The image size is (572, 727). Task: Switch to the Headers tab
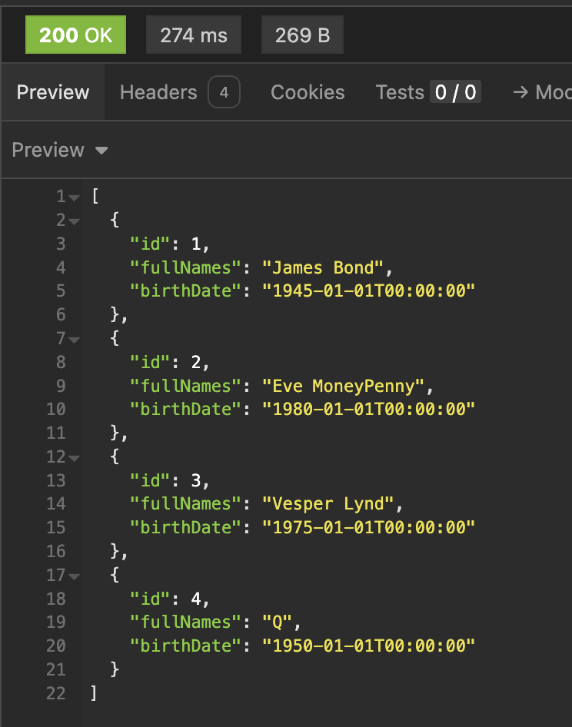tap(158, 93)
